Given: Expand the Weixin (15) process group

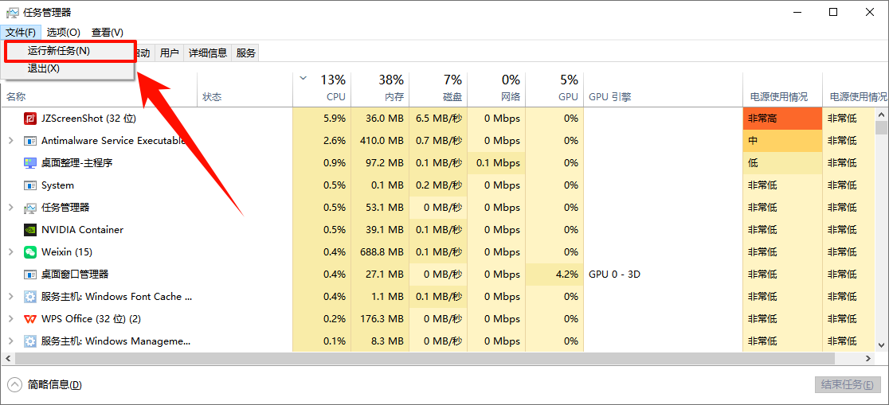Looking at the screenshot, I should 10,252.
